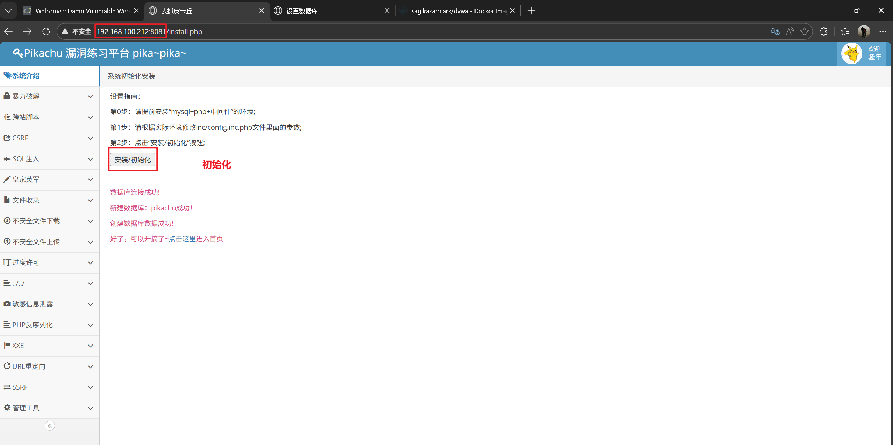Select 系统介绍 in the sidebar
Viewport: 893px width, 445px height.
coord(26,76)
